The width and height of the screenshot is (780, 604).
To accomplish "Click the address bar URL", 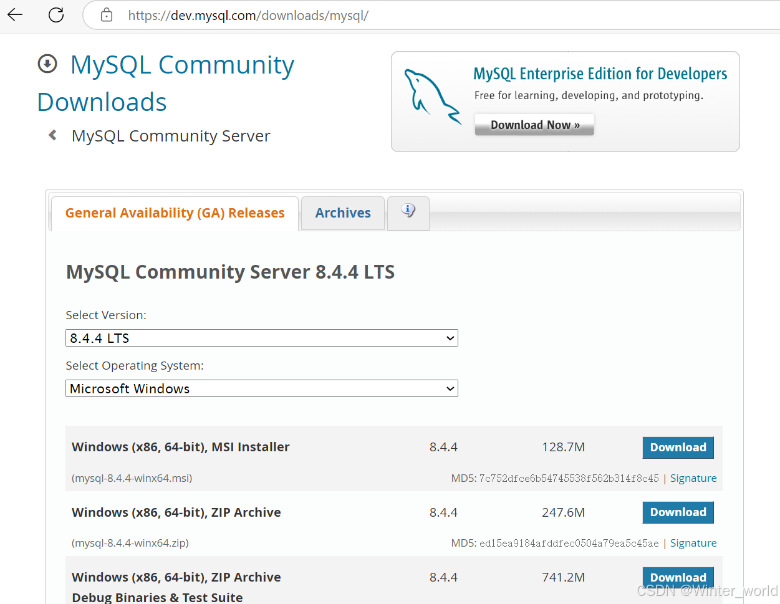I will click(x=248, y=16).
